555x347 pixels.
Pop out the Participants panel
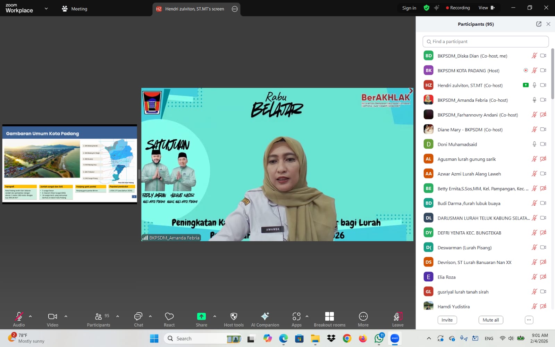[539, 24]
